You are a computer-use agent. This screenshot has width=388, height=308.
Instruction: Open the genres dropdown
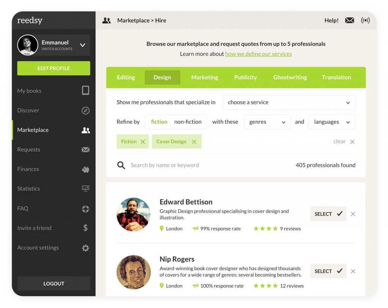(267, 122)
